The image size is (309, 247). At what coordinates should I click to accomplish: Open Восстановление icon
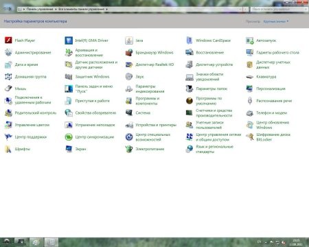(x=190, y=52)
